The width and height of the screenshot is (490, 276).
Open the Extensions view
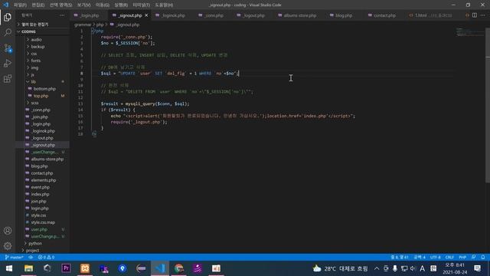[8, 78]
